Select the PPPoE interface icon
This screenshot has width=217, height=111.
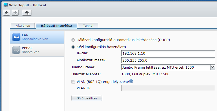click(16, 50)
